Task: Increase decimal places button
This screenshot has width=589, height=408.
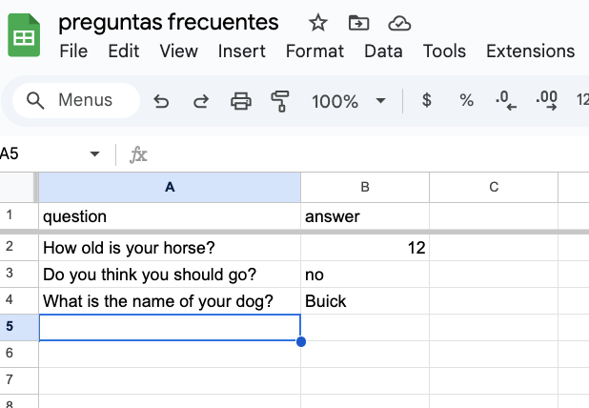Action: (546, 100)
